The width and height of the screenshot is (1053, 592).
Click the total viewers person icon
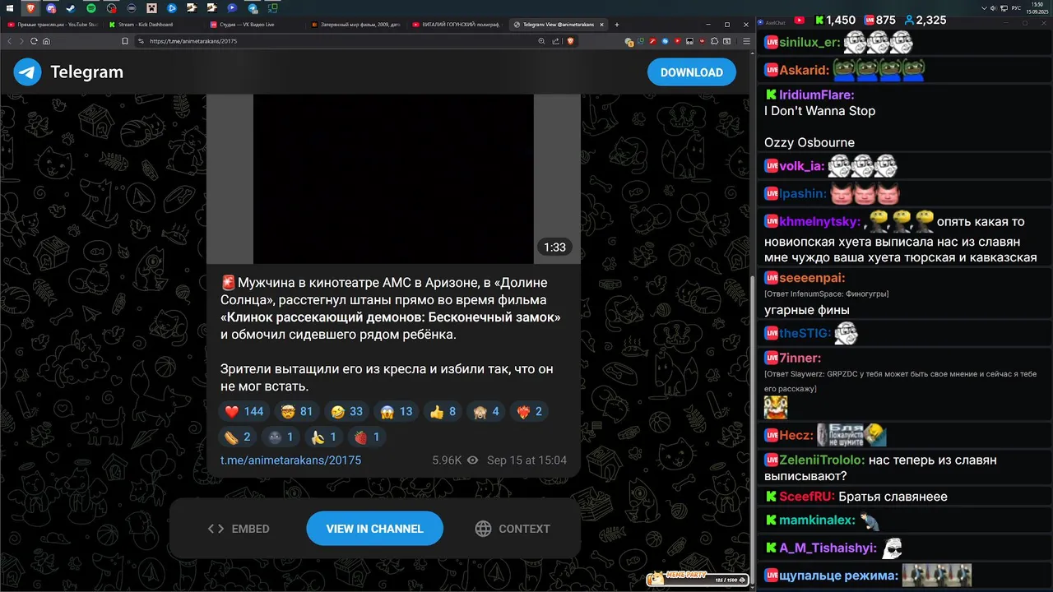(x=909, y=20)
